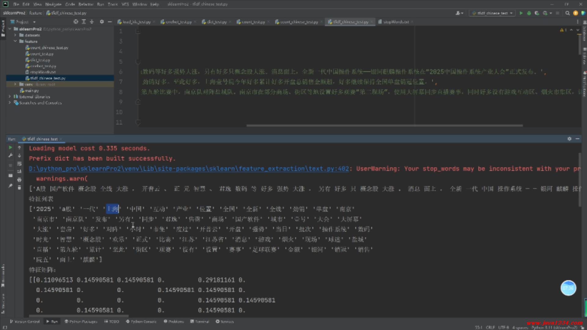Toggle soft-wrap in Run console
Screen dimensions: 587x330
coord(19,164)
